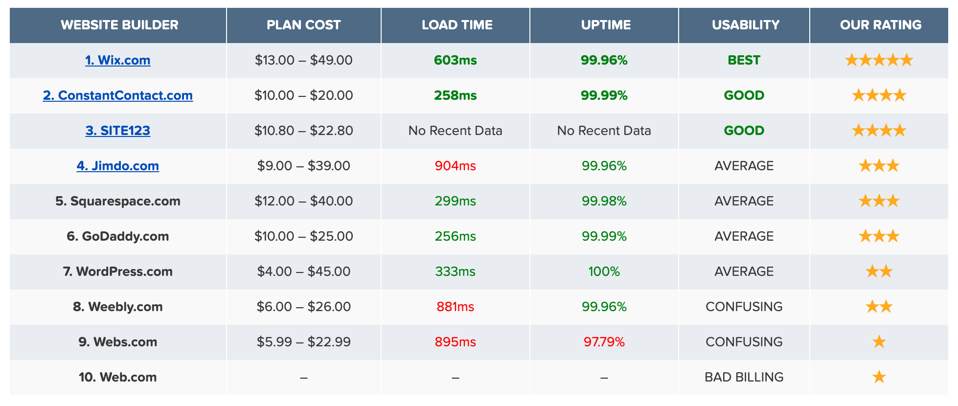Image resolution: width=958 pixels, height=406 pixels.
Task: Click Jimdo.com's three-star rating
Action: (x=879, y=166)
